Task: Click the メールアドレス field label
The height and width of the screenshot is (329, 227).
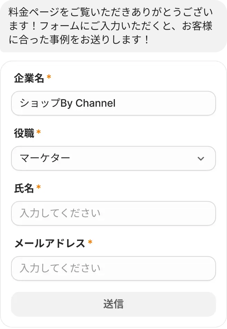Action: point(50,244)
